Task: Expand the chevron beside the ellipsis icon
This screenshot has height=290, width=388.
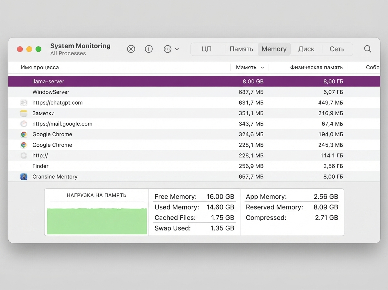Action: pyautogui.click(x=177, y=49)
